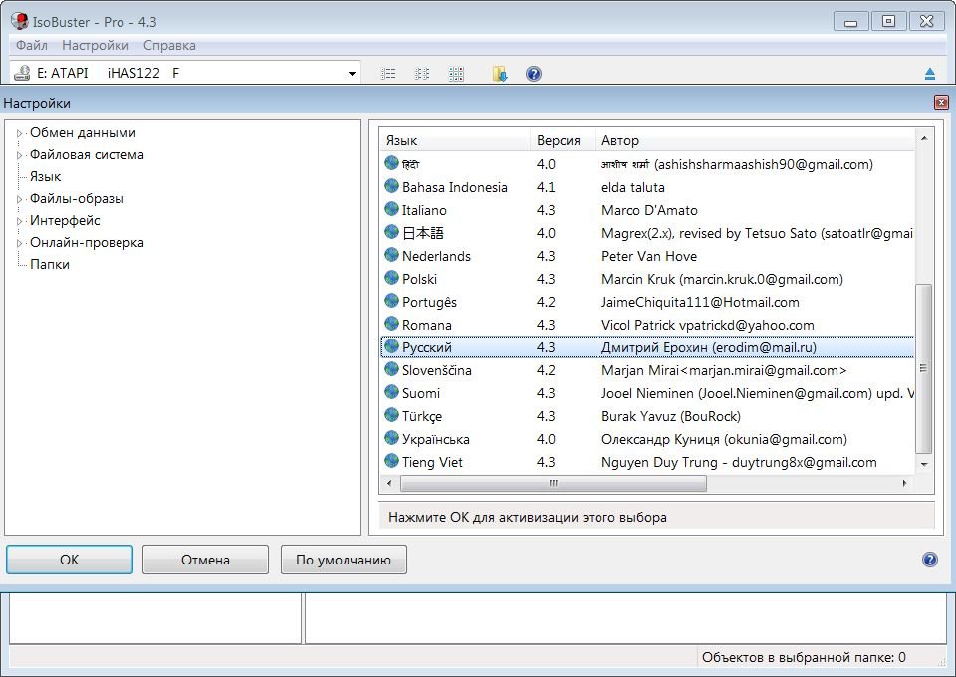The height and width of the screenshot is (677, 956).
Task: Select the elda taluta author cell
Action: click(x=633, y=187)
